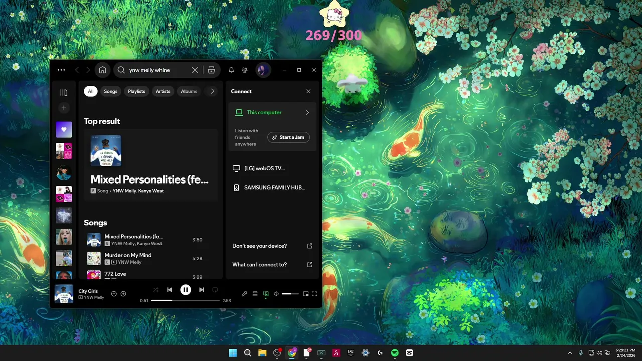Select the Artists filter chip

[163, 91]
